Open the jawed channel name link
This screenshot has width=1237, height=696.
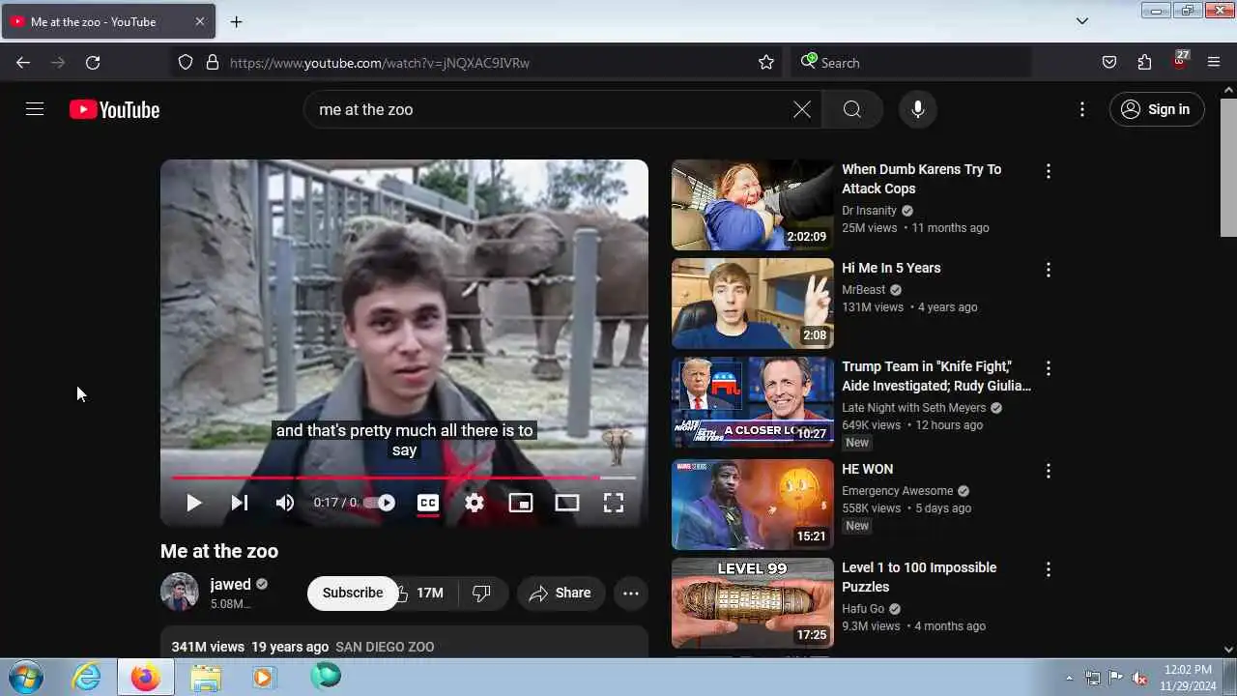[230, 584]
